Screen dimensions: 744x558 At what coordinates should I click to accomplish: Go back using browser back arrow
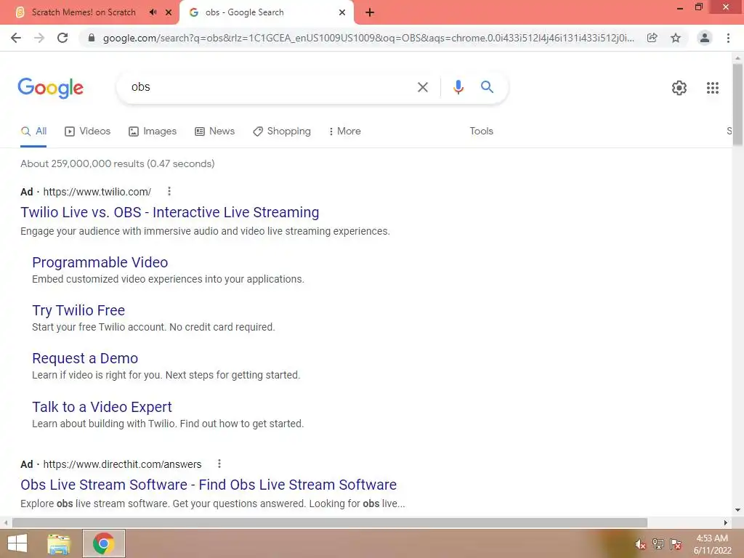pyautogui.click(x=16, y=38)
